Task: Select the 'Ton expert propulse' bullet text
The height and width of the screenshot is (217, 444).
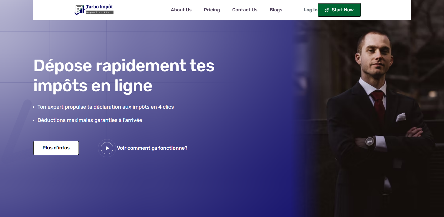Action: coord(105,107)
